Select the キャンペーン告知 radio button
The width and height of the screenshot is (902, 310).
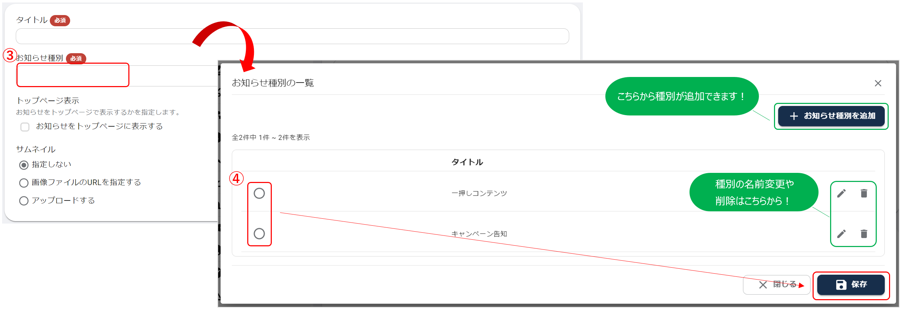pyautogui.click(x=259, y=233)
